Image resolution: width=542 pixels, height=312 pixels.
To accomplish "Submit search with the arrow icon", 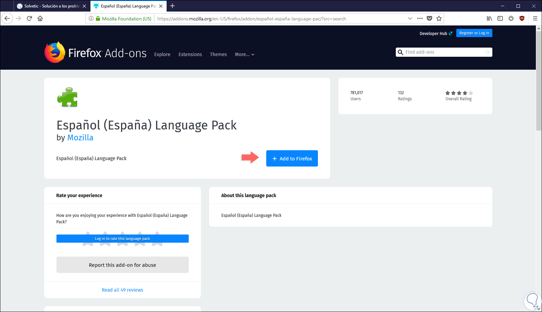I will [487, 52].
